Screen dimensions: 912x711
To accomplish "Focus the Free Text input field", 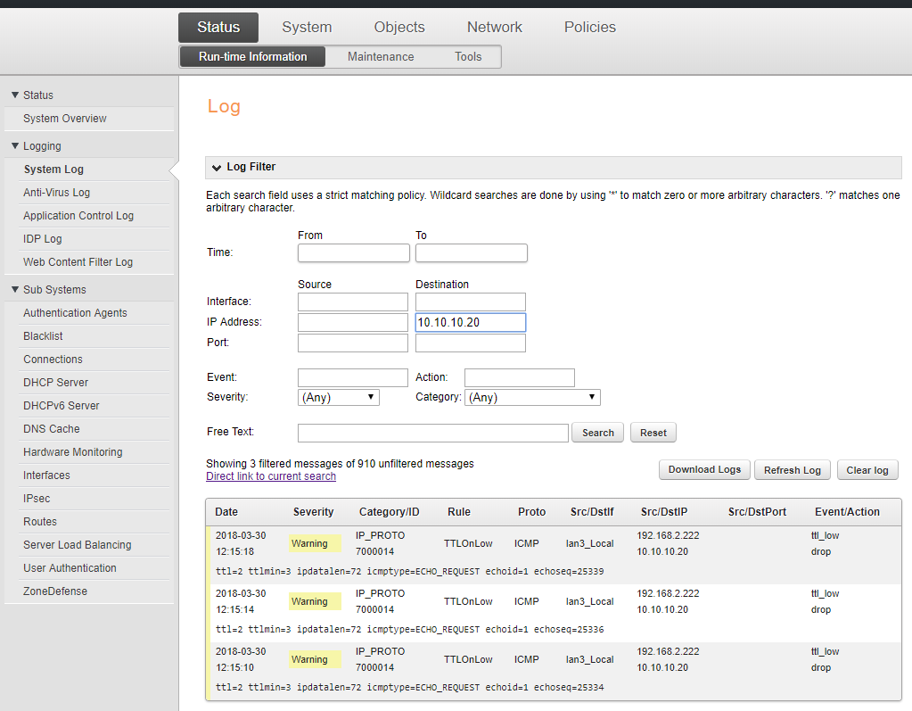I will point(432,433).
